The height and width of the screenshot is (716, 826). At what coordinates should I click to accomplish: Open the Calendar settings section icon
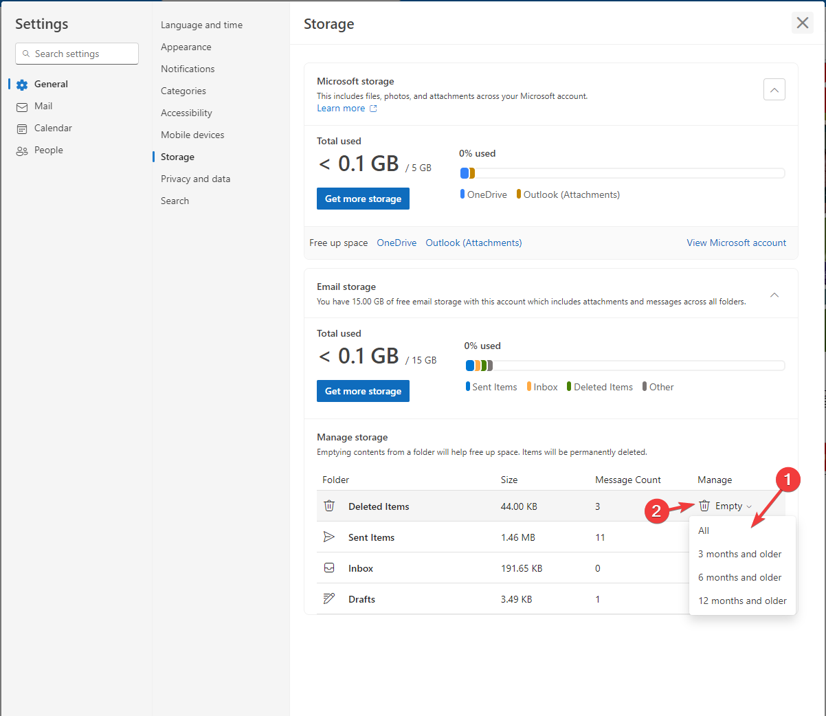[23, 128]
